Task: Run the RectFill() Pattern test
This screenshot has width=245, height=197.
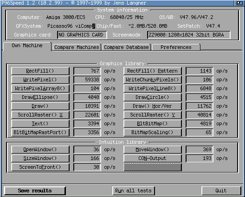Action: tap(153, 71)
